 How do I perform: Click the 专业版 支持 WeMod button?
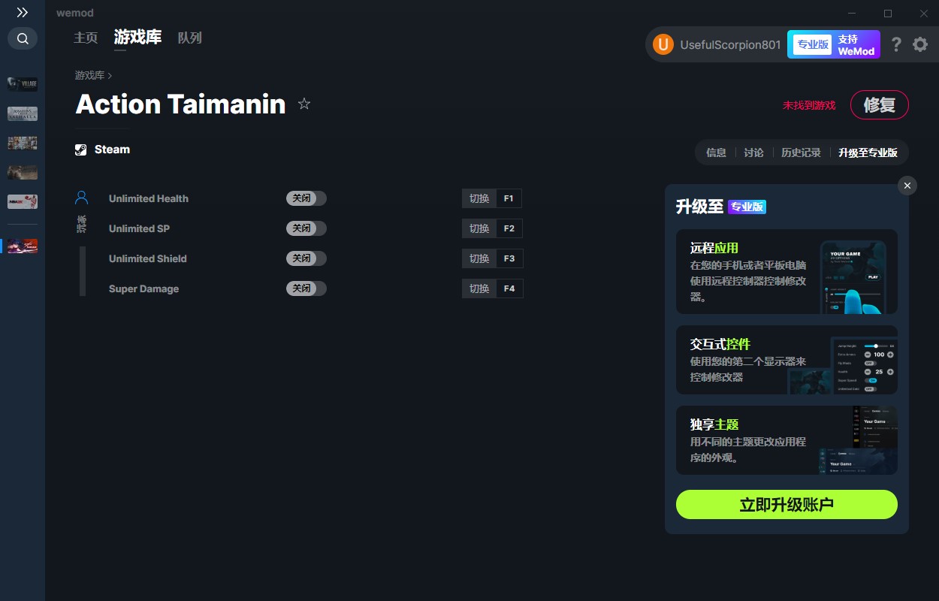click(x=834, y=44)
